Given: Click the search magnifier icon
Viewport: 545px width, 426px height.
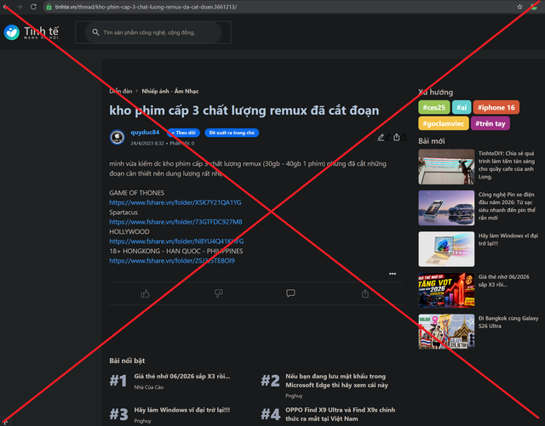Looking at the screenshot, I should coord(95,32).
